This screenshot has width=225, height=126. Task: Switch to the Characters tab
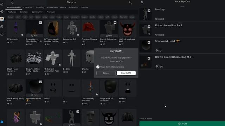click(x=28, y=7)
